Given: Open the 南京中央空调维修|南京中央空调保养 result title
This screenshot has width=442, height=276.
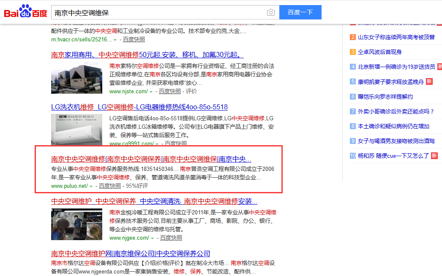Looking at the screenshot, I should click(151, 159).
